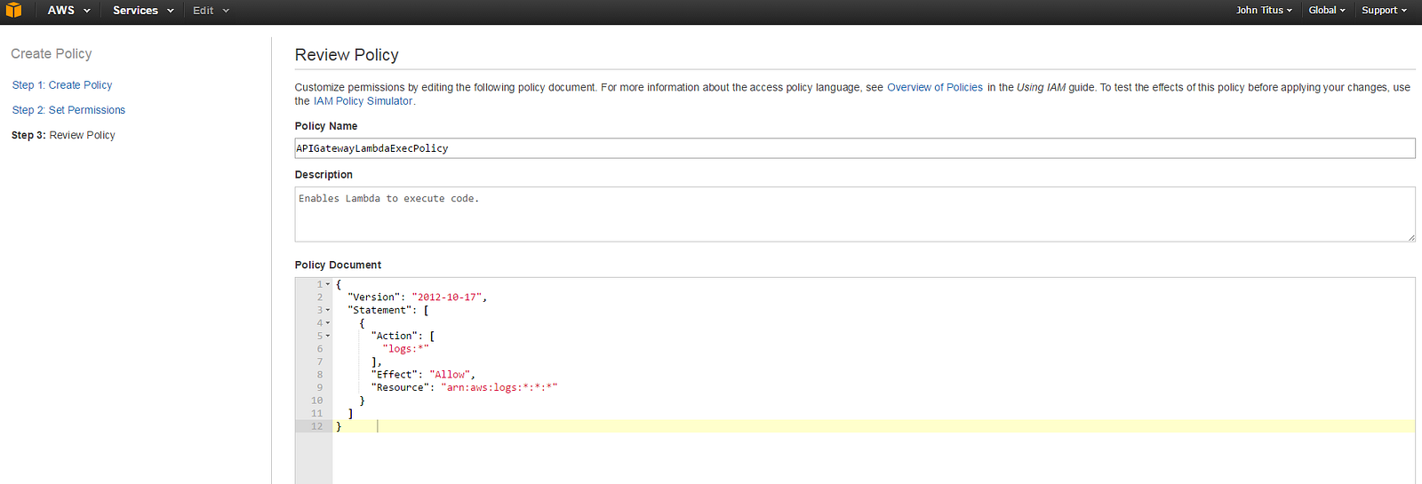The image size is (1422, 484).
Task: Open the Overview of Policies link
Action: click(934, 88)
